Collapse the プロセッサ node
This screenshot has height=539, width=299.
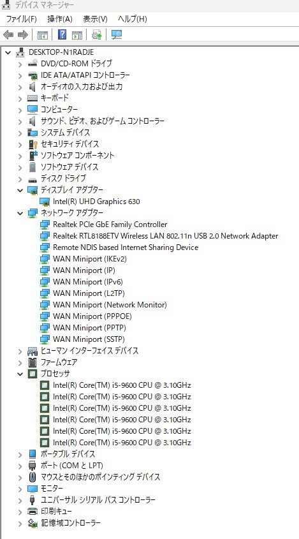(20, 374)
